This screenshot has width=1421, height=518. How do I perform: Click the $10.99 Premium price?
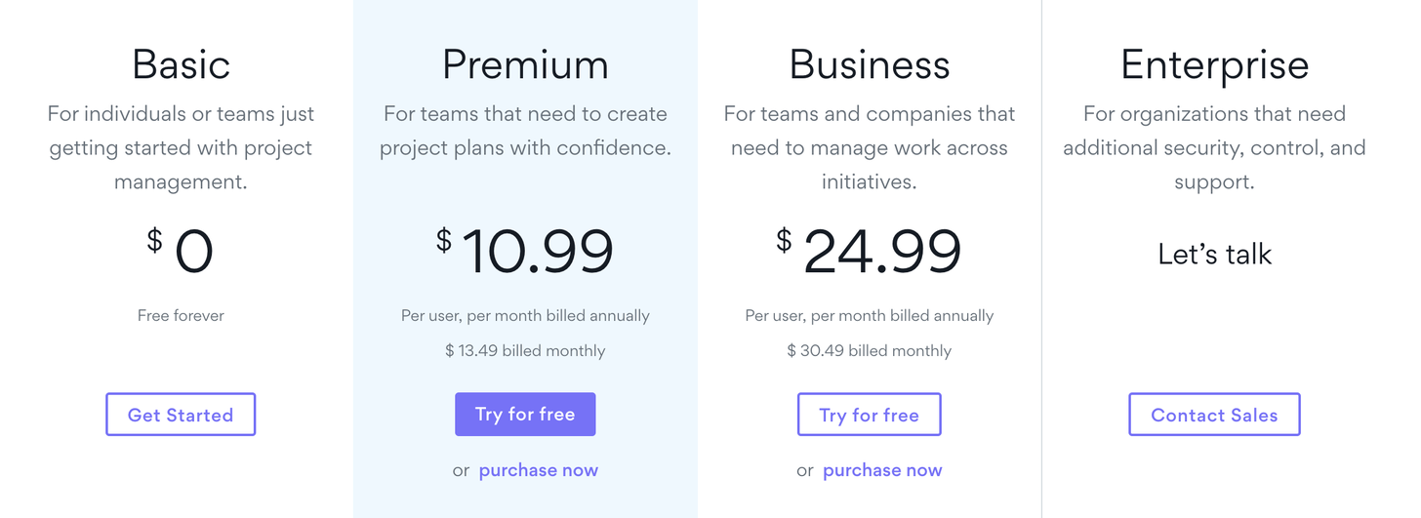pyautogui.click(x=525, y=251)
